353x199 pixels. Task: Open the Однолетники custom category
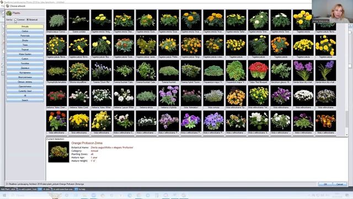[x=25, y=86]
